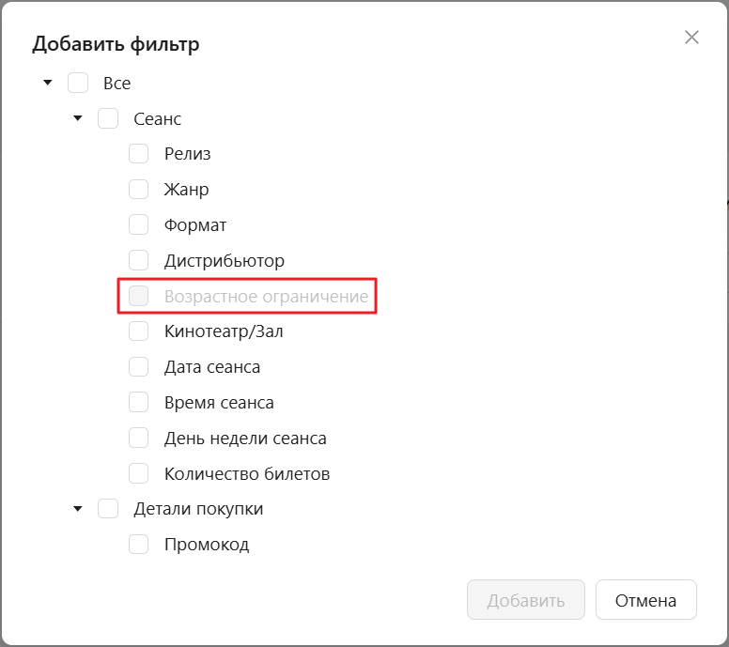Enable the Релиз filter checkbox
The image size is (729, 647).
pos(138,154)
